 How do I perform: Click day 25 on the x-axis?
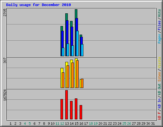[x=124, y=124]
